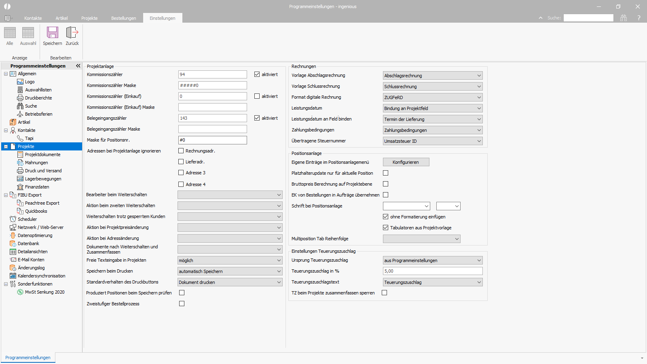Collapse the FIBU Export tree node
This screenshot has width=647, height=364.
coord(6,195)
